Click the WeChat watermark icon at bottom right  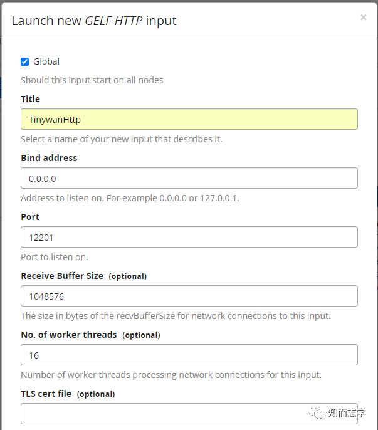coord(318,412)
